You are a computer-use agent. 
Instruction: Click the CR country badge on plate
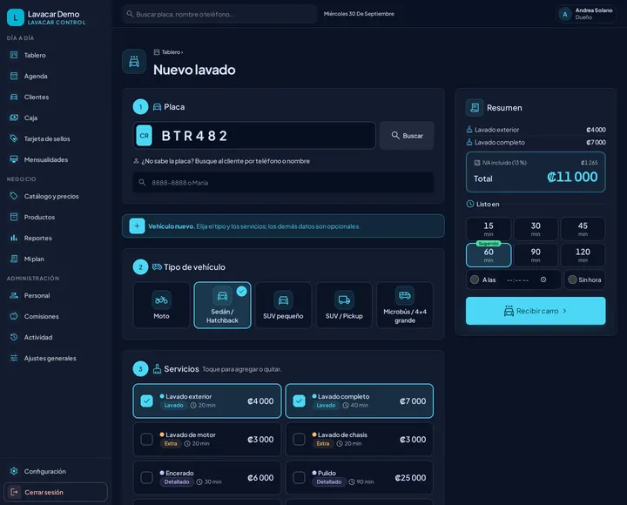point(144,136)
